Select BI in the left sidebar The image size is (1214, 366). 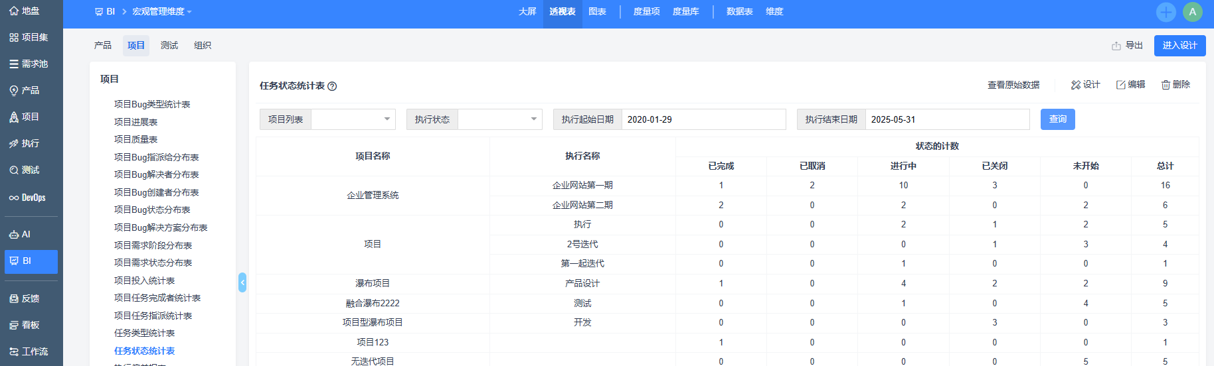[31, 261]
